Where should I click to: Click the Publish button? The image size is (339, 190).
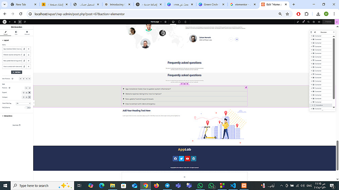328,22
